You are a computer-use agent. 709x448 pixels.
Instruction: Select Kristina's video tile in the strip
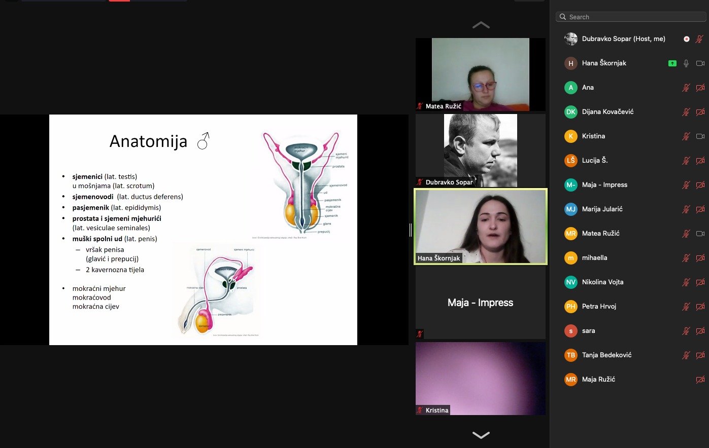click(481, 379)
